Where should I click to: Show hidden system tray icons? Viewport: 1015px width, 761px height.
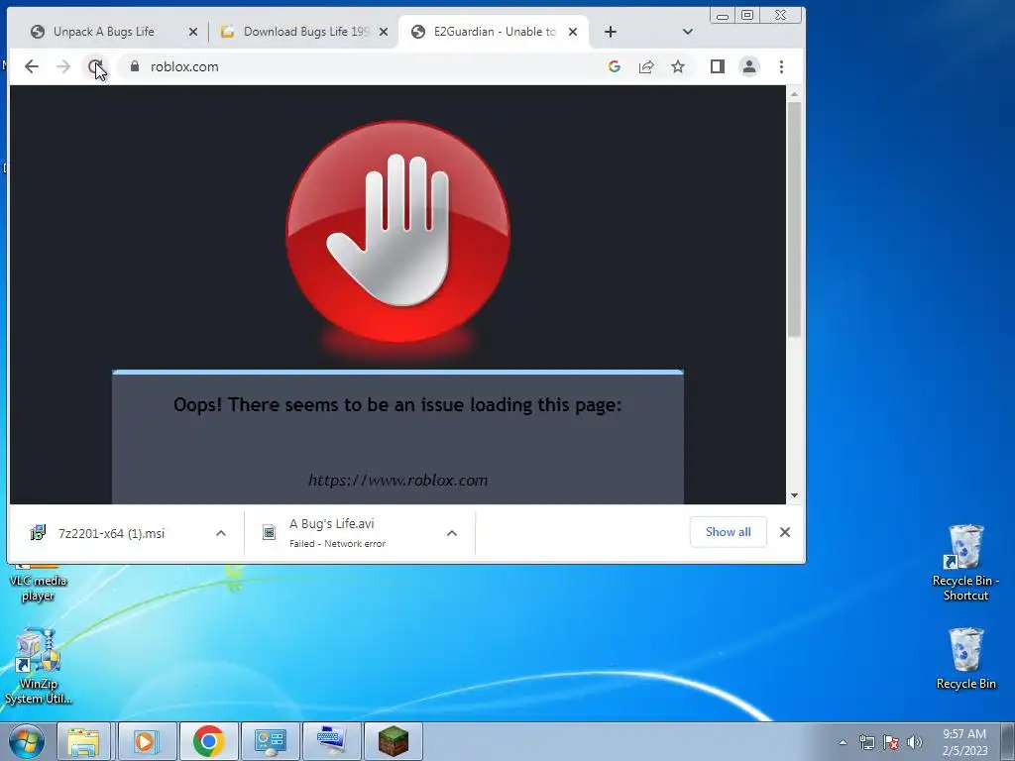coord(843,742)
